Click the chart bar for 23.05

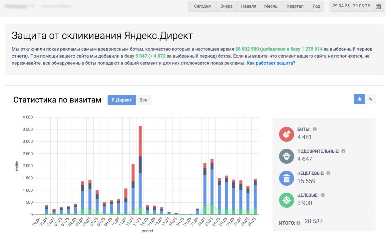point(212,187)
